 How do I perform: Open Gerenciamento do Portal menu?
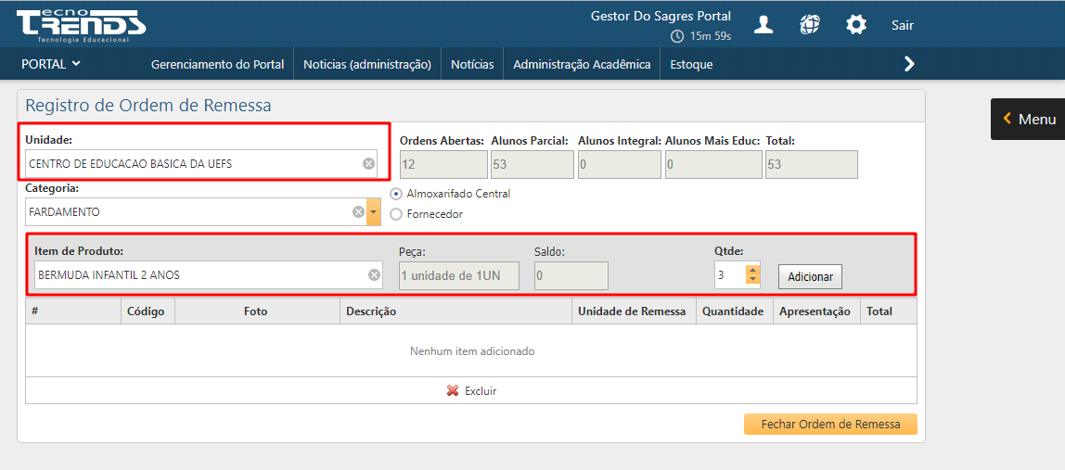tap(217, 64)
